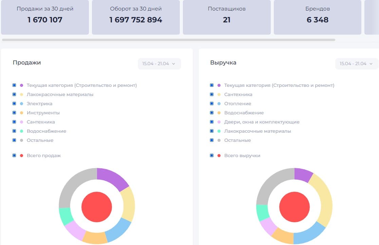
Task: Toggle Сантехника checkbox in Продажи legend
Action: (x=14, y=122)
